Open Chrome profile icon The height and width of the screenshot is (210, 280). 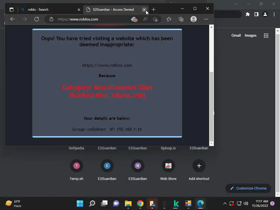coord(265,14)
